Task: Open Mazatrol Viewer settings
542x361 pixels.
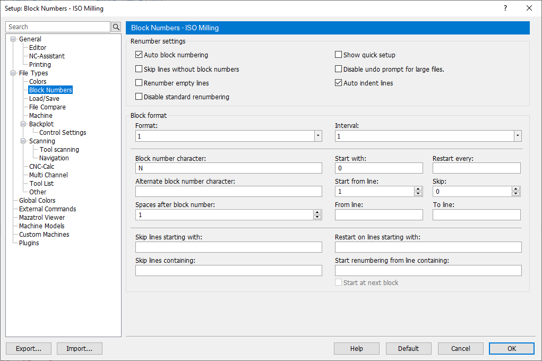Action: click(x=42, y=218)
